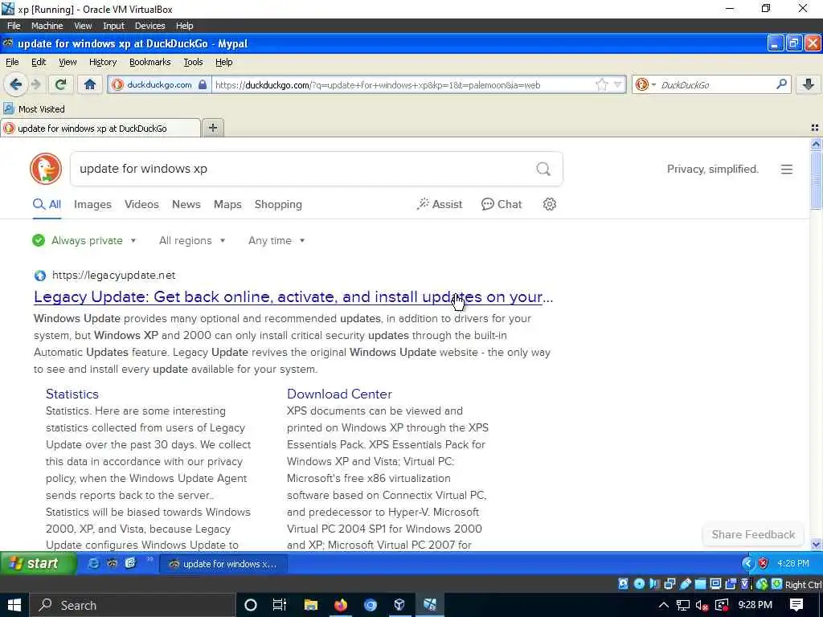Open the Mypal File menu
This screenshot has height=617, width=823.
tap(12, 62)
